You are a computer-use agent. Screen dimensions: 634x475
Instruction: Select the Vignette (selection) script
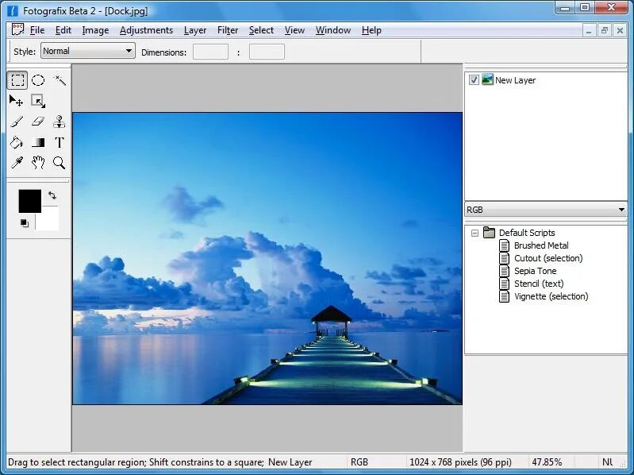(x=551, y=296)
